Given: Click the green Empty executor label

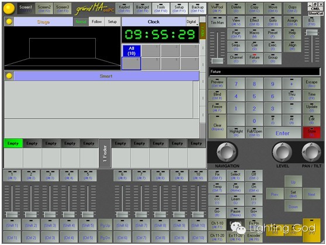Looking at the screenshot, I should click(13, 143).
